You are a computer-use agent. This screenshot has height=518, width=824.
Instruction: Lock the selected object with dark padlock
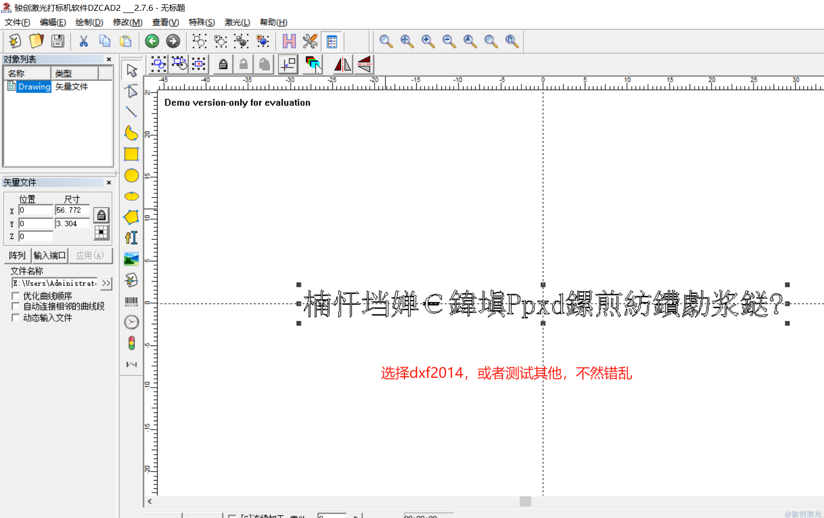coord(223,64)
